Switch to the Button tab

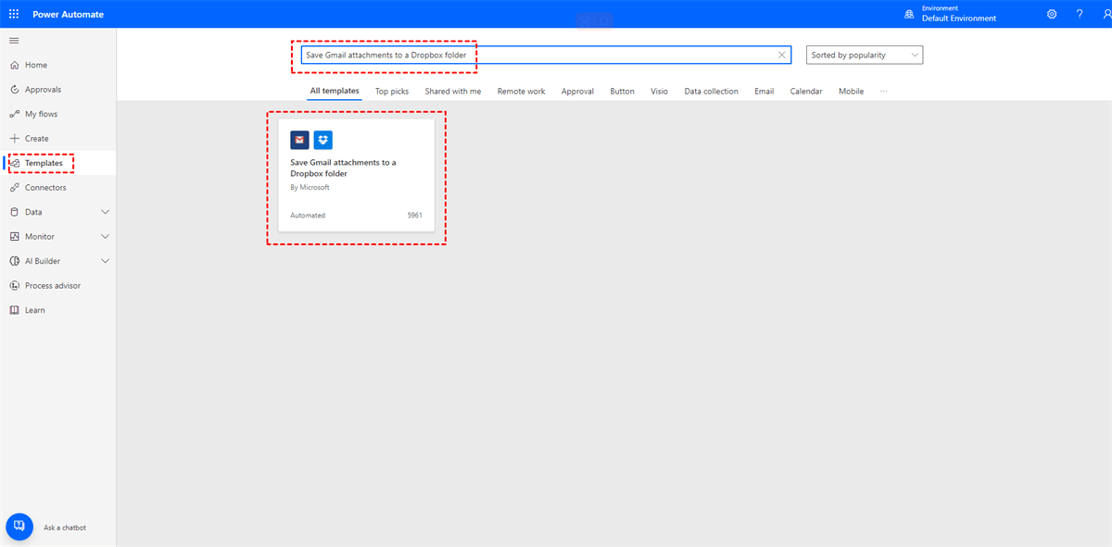click(x=623, y=92)
